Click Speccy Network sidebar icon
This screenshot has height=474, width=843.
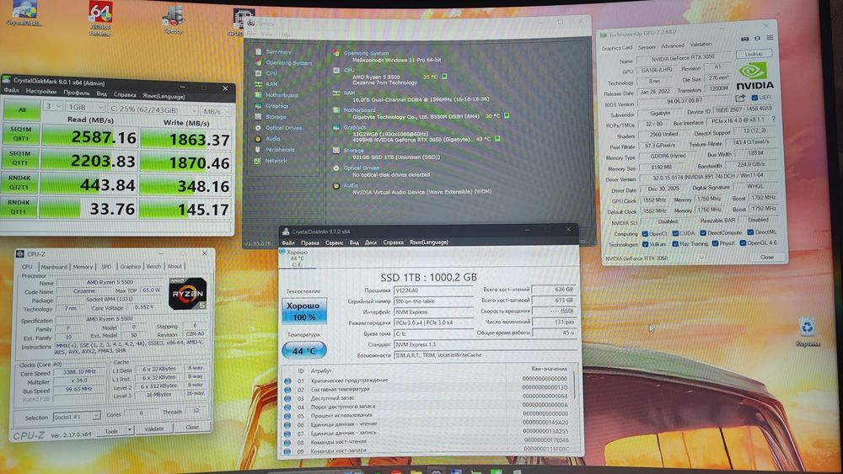point(257,161)
